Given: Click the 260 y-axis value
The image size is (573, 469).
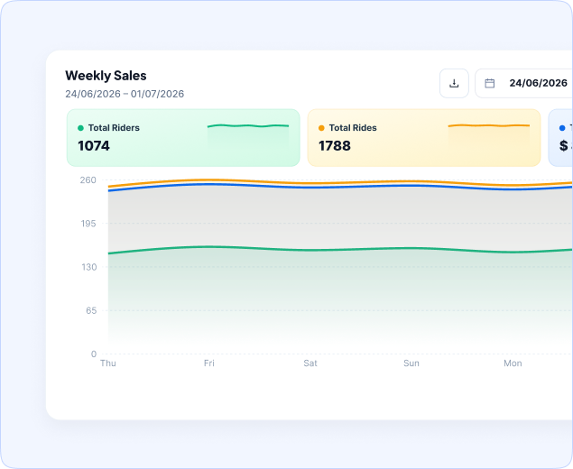Looking at the screenshot, I should [88, 180].
